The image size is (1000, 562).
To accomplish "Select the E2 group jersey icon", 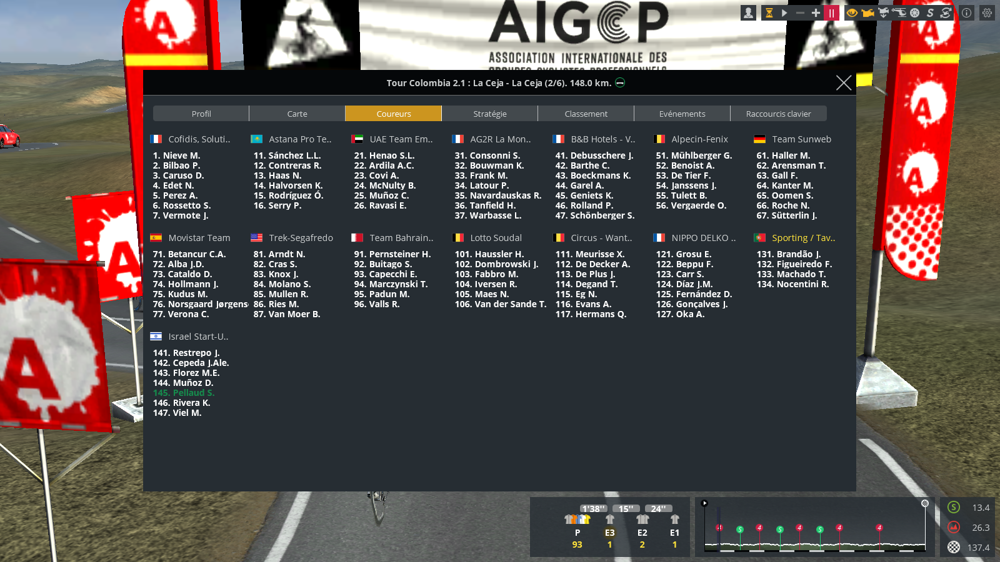I will pyautogui.click(x=642, y=520).
